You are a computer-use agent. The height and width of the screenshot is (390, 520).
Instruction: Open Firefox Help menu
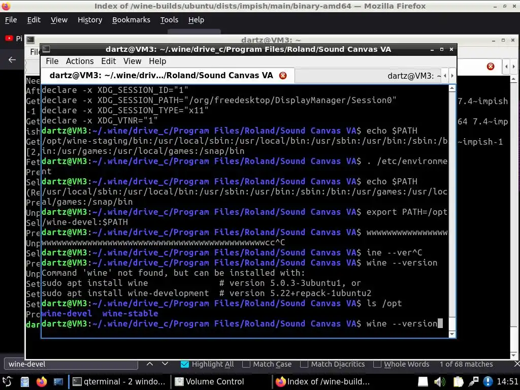[x=196, y=20]
